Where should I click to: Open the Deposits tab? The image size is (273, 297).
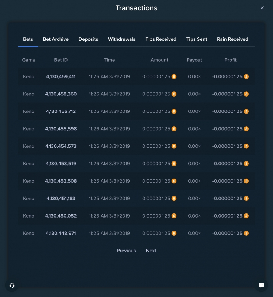(88, 39)
